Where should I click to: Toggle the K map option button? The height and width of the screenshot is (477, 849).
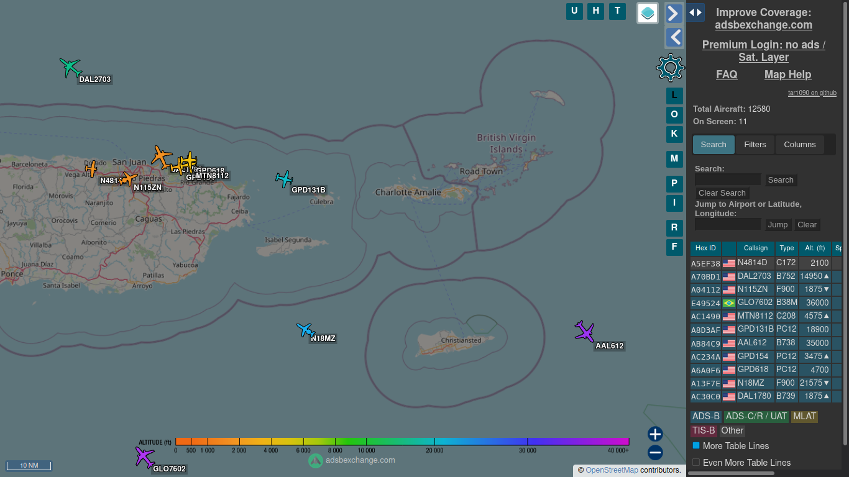(674, 134)
